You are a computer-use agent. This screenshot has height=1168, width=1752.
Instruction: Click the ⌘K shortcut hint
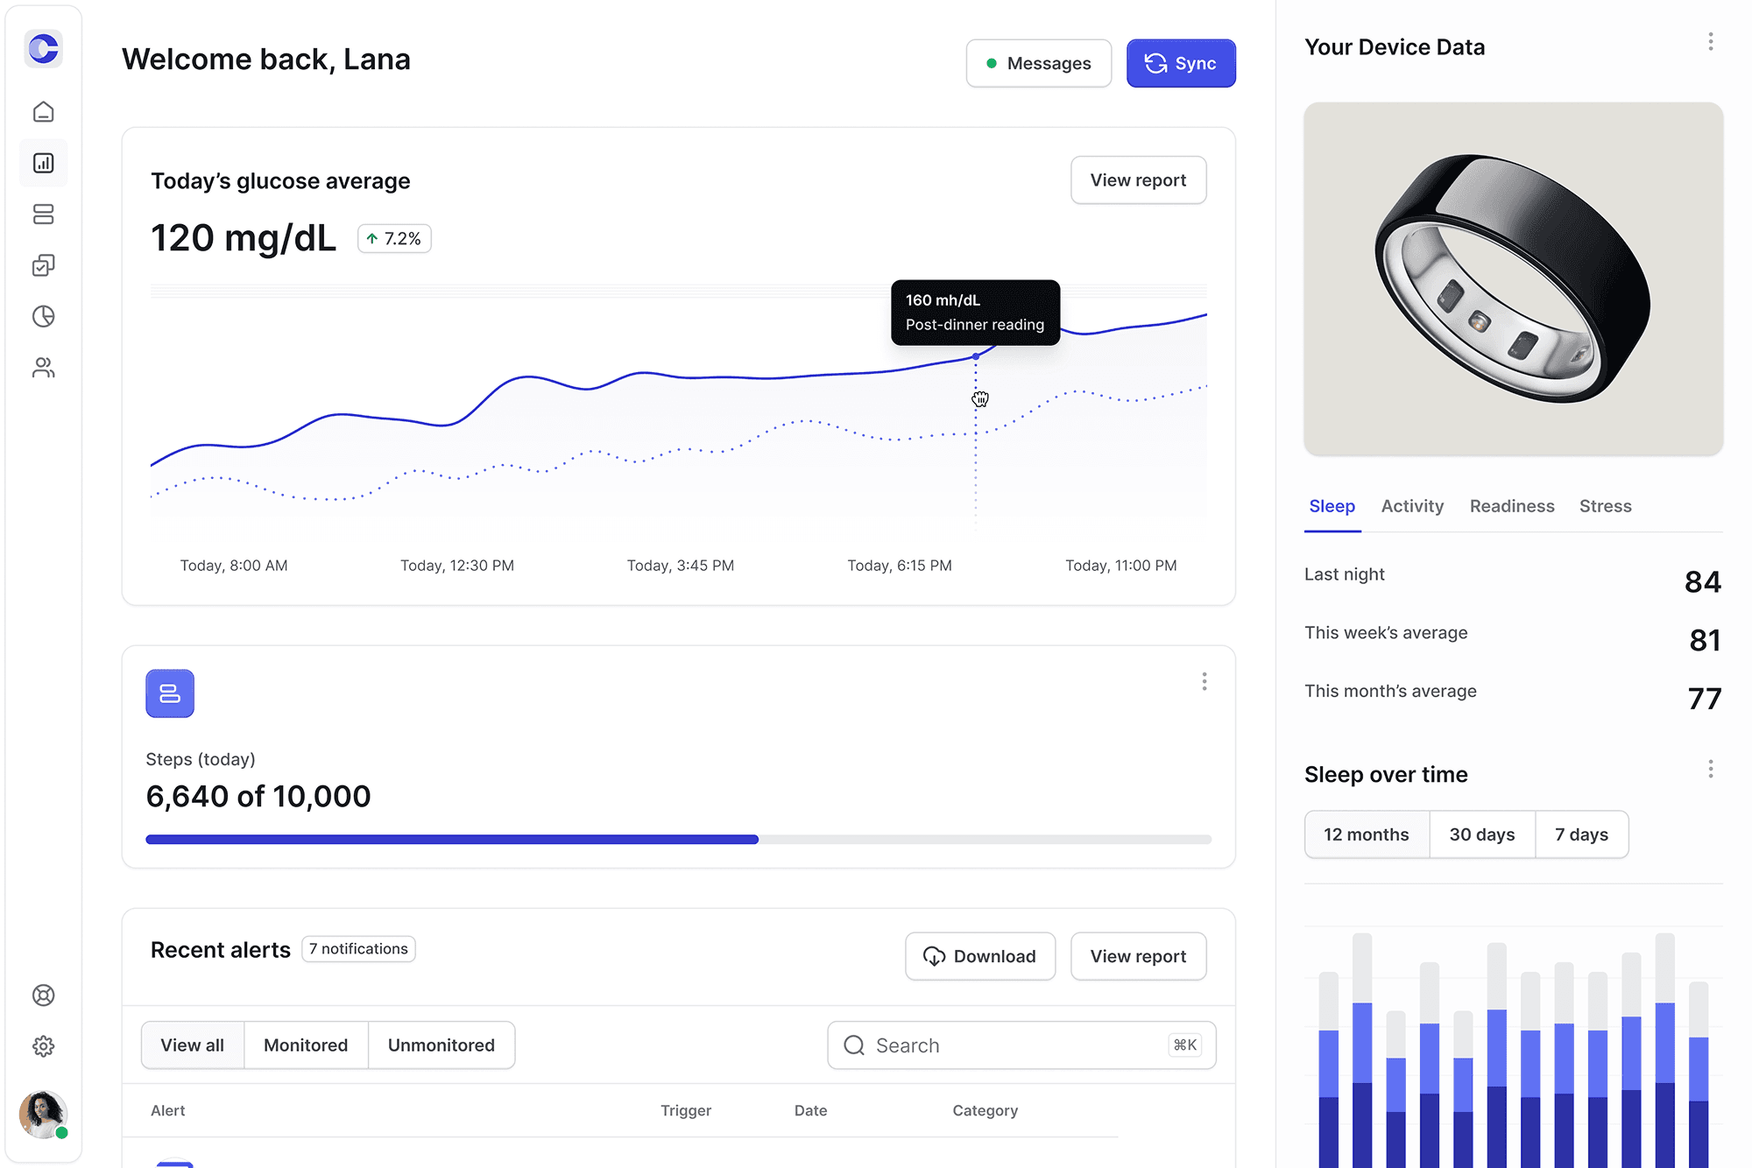point(1184,1045)
